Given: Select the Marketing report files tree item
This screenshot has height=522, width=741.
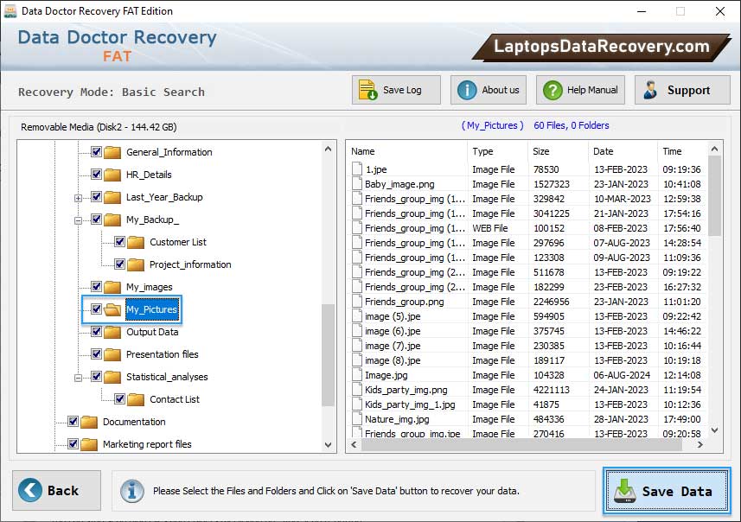Looking at the screenshot, I should point(147,444).
